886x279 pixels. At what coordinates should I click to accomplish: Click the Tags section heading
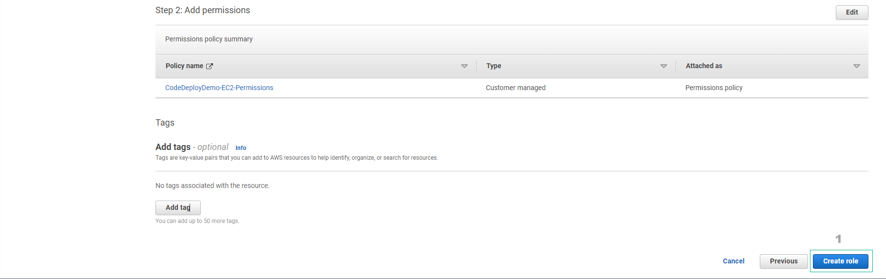[165, 123]
